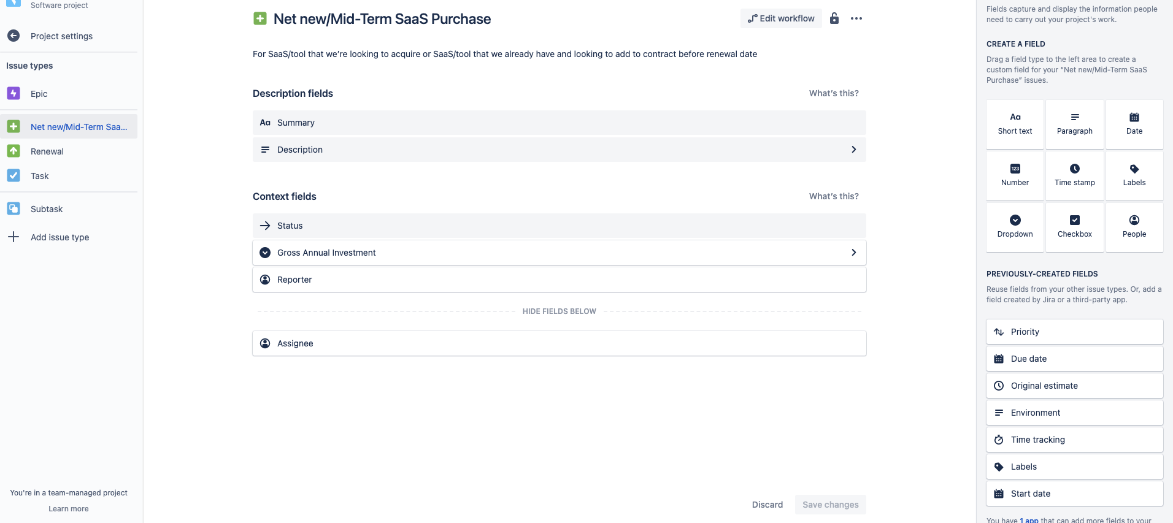
Task: Select the Time stamp field type
Action: tap(1075, 176)
